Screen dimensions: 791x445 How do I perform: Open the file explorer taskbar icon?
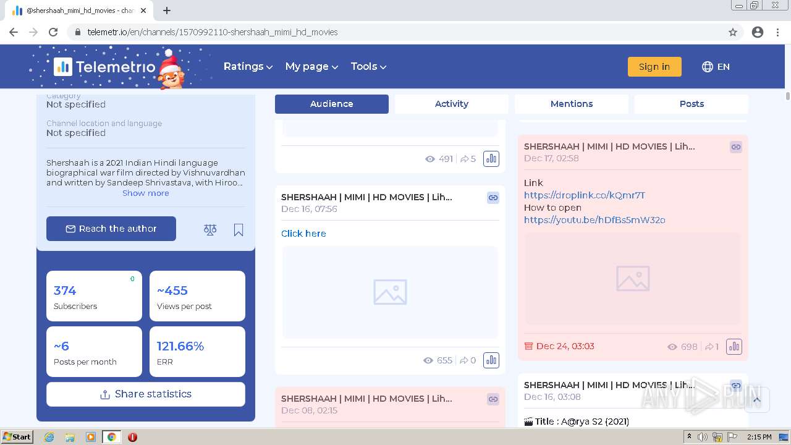[70, 437]
